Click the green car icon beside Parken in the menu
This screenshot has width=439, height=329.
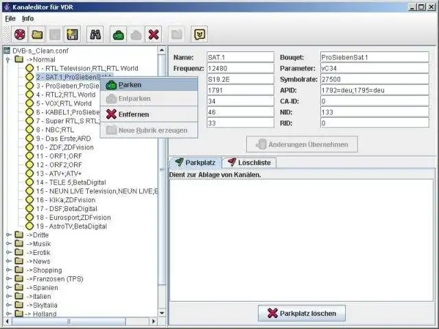point(111,85)
